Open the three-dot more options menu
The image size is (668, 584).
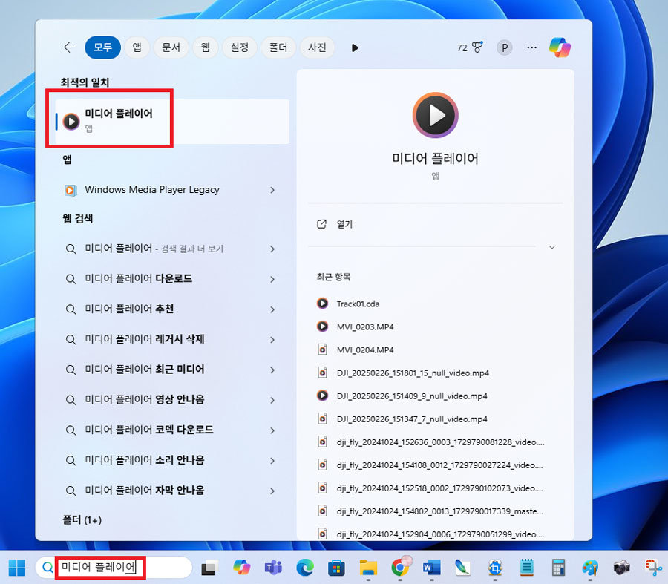531,47
